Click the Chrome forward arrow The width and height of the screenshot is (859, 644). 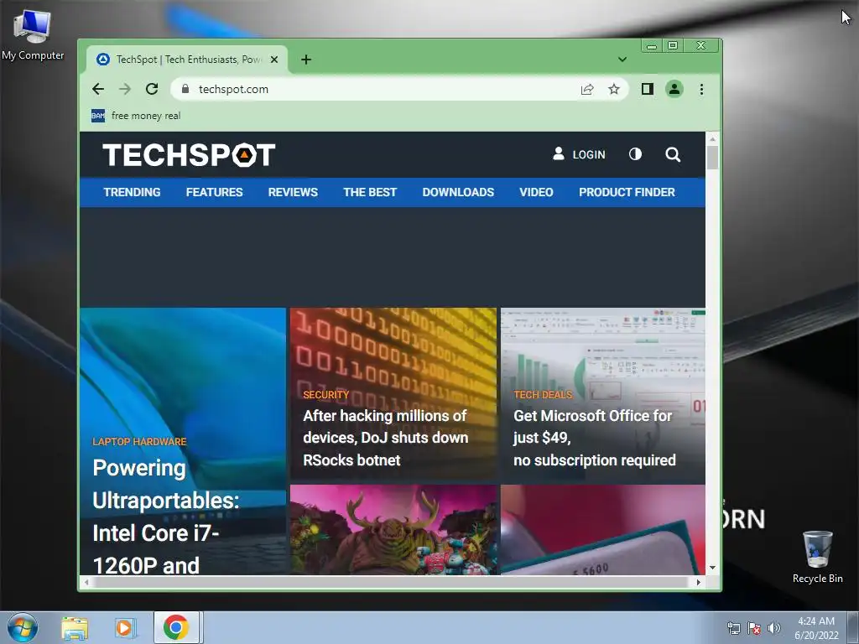coord(125,89)
